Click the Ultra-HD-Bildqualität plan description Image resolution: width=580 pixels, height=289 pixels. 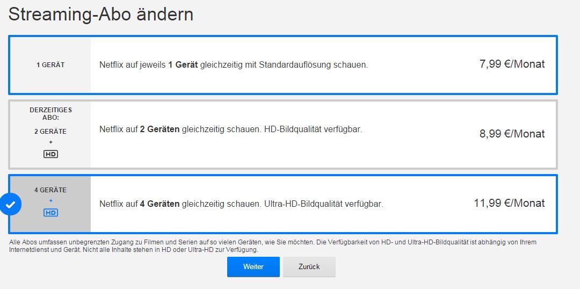click(x=241, y=204)
